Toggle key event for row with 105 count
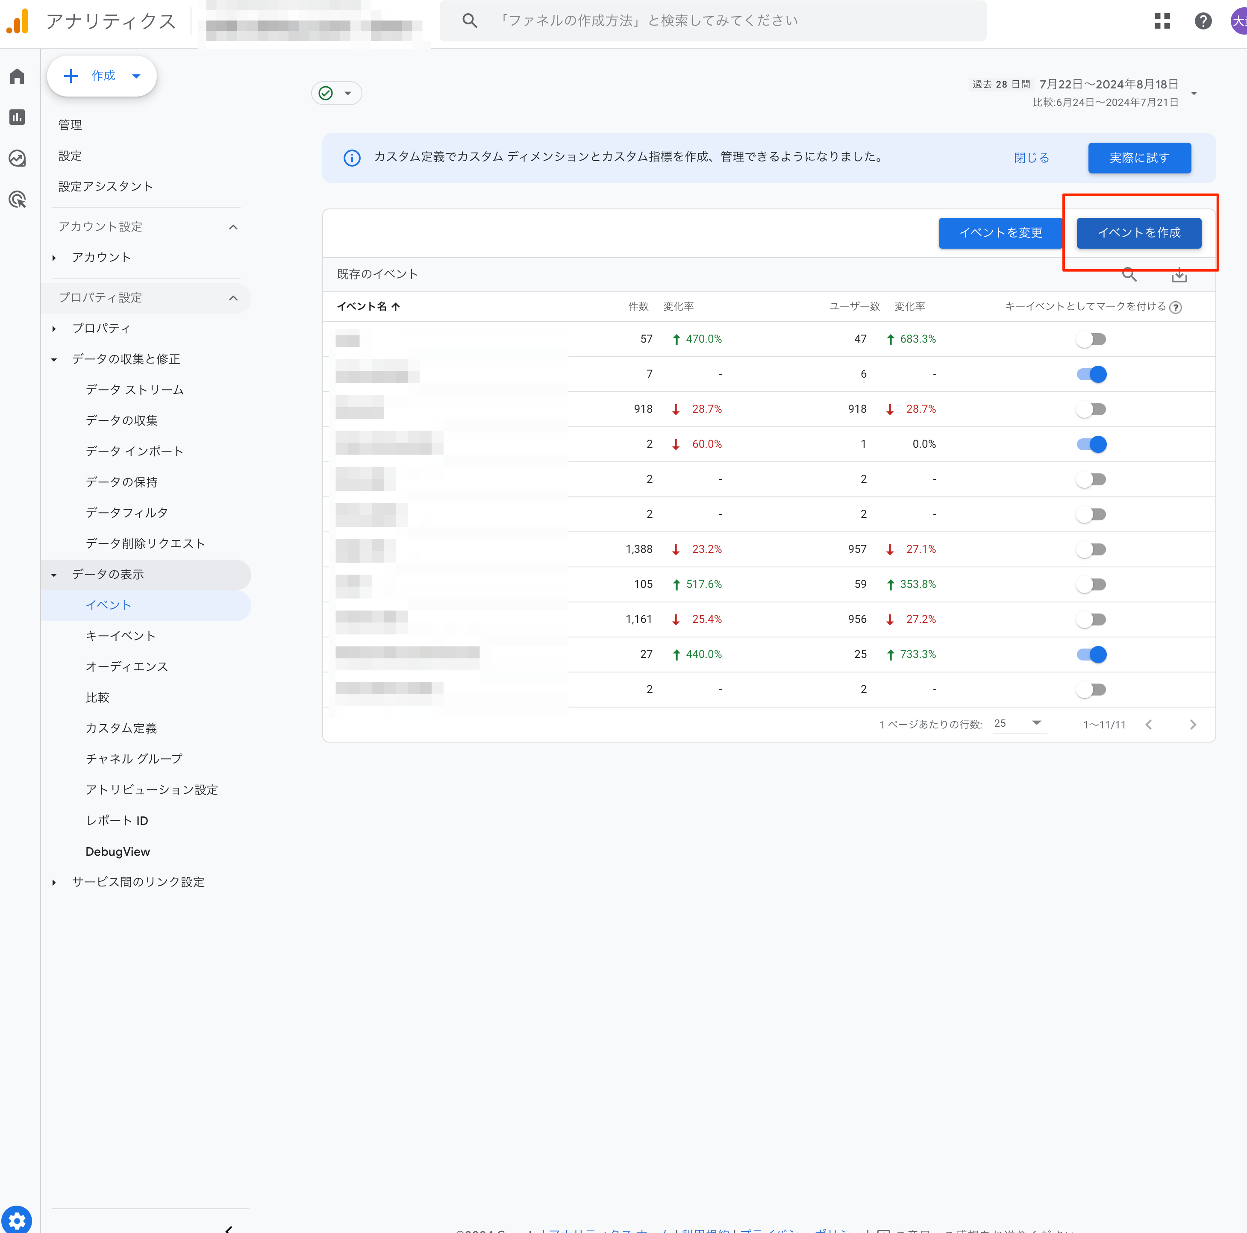This screenshot has width=1247, height=1233. tap(1091, 584)
